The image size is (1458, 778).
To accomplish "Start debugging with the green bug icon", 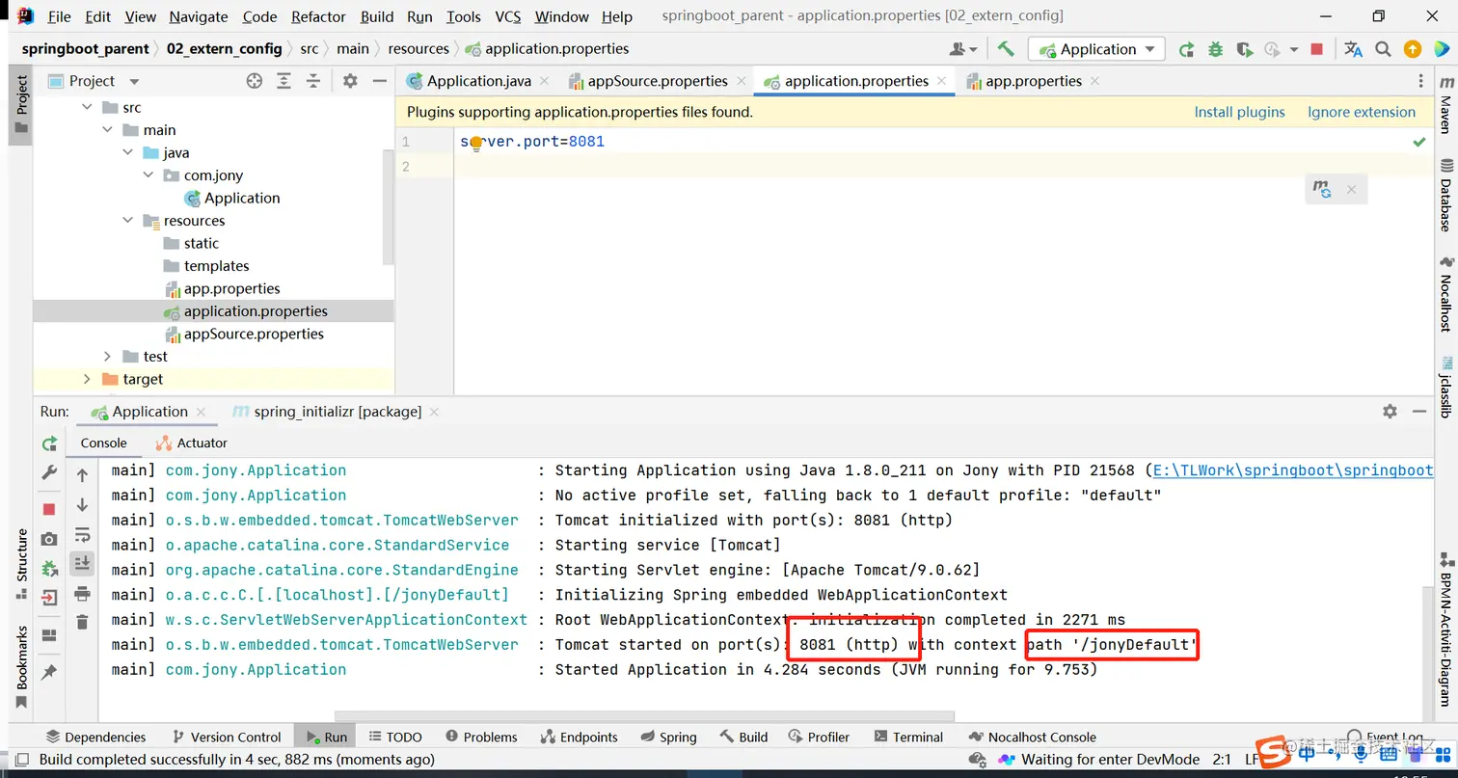I will click(x=1215, y=49).
